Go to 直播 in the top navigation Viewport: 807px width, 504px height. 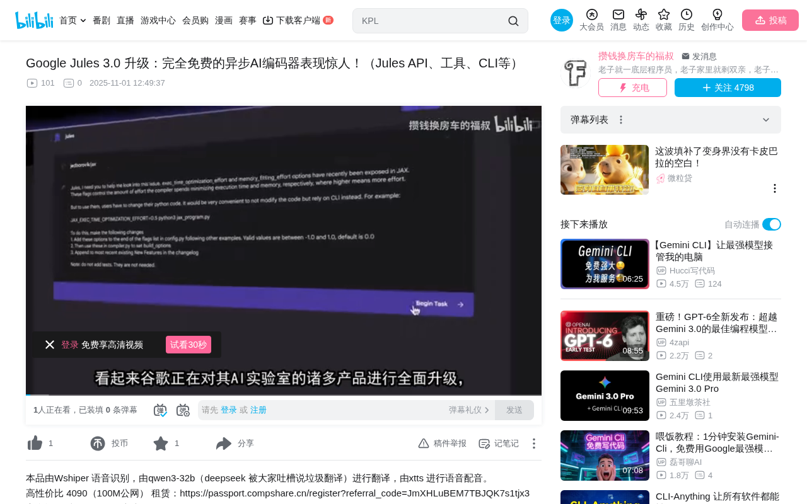(125, 20)
